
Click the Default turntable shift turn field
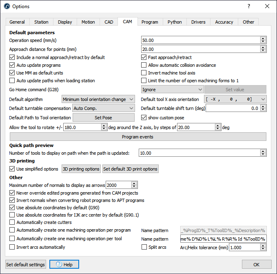[x=233, y=108]
